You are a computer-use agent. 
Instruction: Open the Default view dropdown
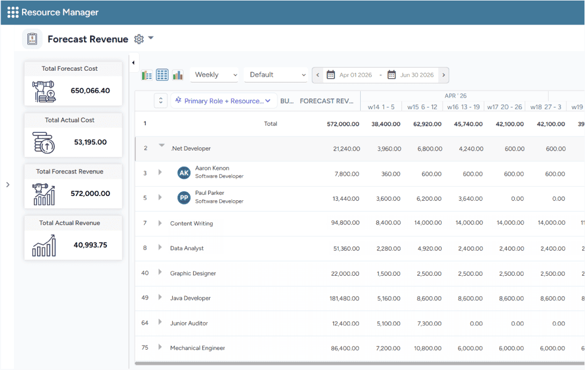[276, 75]
